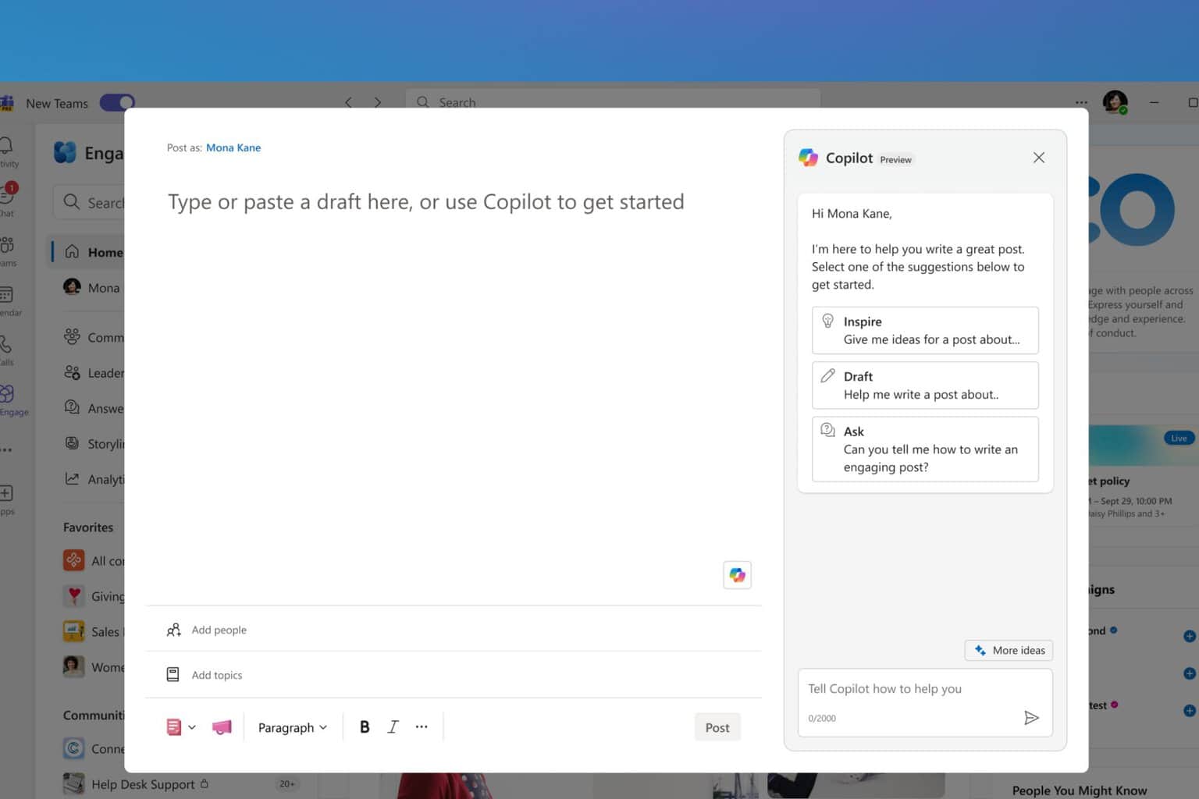Click the More ideas button
Screen dimensions: 1199x799
(x=1009, y=650)
